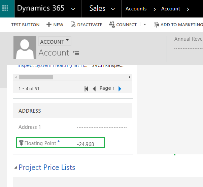Click the Address 1 field value
The image size is (203, 187).
(x=102, y=127)
